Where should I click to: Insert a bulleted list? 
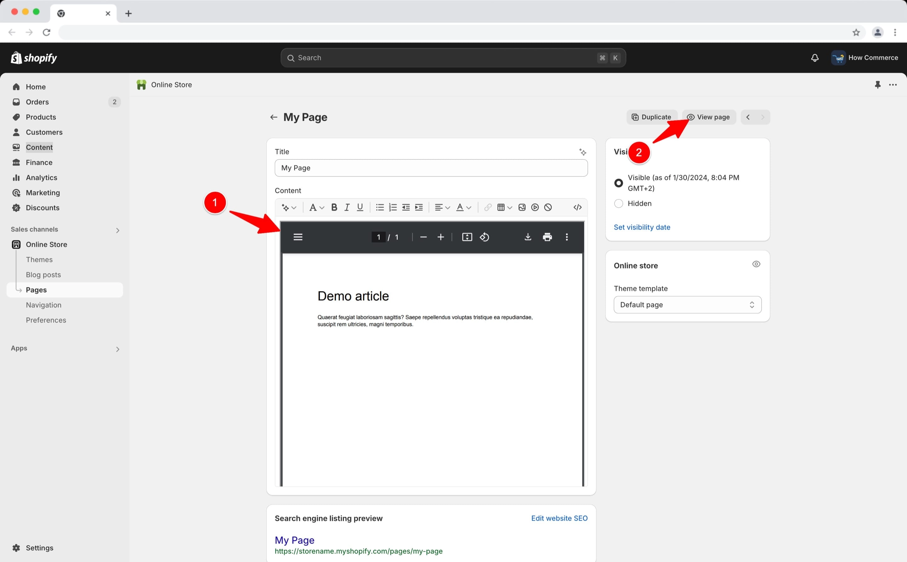point(380,207)
